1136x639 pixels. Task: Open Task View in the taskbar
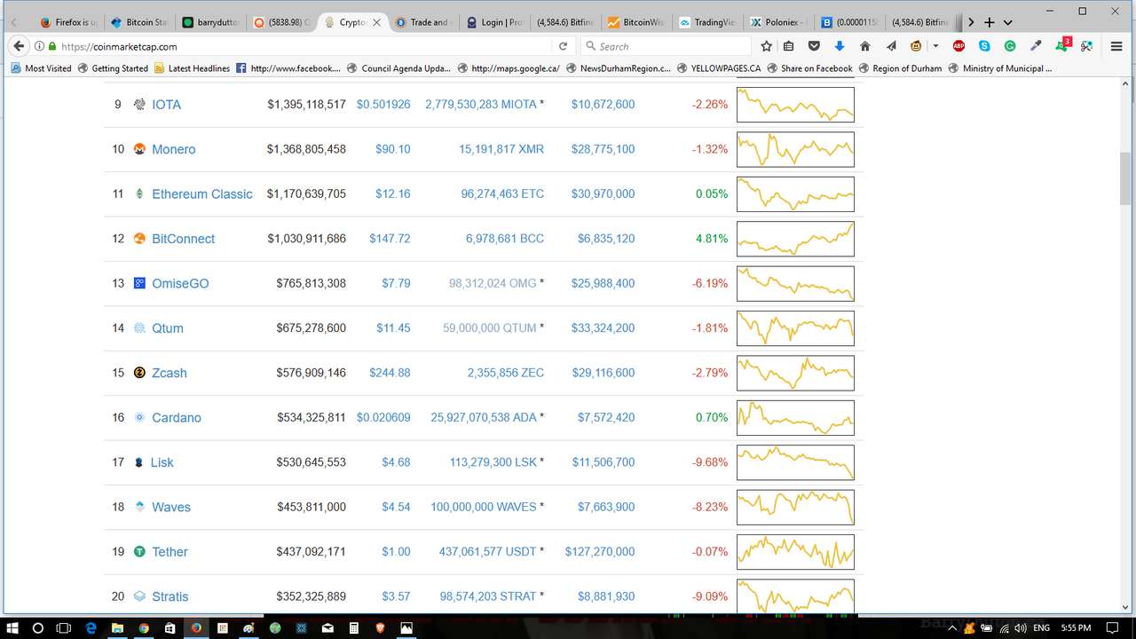click(64, 627)
